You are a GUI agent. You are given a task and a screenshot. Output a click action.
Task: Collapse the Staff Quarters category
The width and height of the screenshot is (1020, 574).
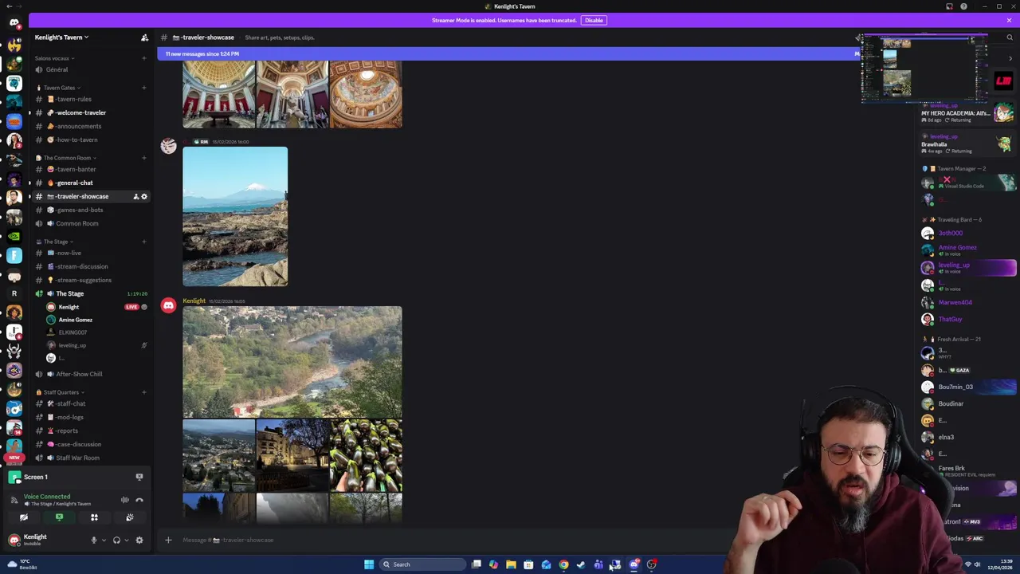point(61,392)
